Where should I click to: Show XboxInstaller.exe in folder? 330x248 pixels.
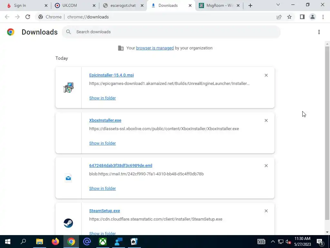coord(102,143)
